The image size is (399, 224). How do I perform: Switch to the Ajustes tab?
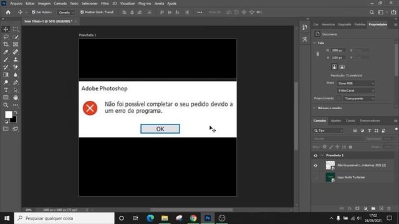[335, 121]
